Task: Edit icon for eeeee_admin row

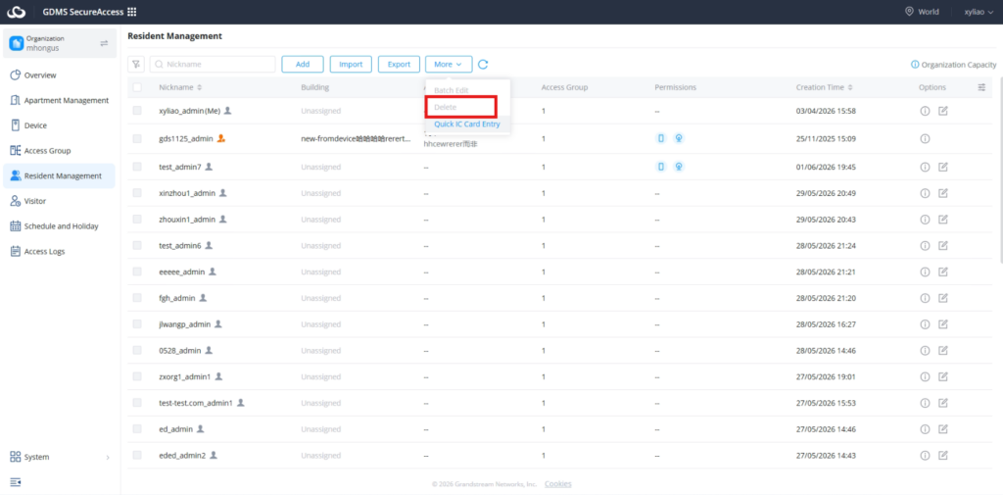Action: pos(943,272)
